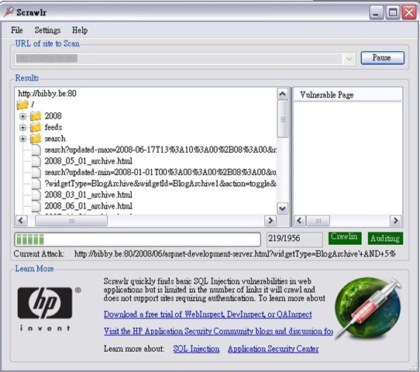The image size is (420, 372).
Task: Click the Scrawlr title bar icon
Action: [x=9, y=12]
